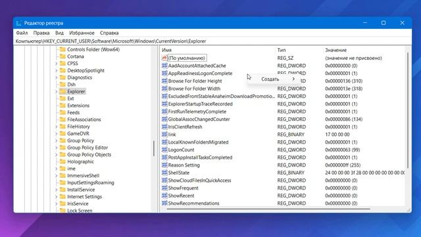Screen dimensions: 421x237
Task: Expand the Group Policy Editor key
Action: 57,147
